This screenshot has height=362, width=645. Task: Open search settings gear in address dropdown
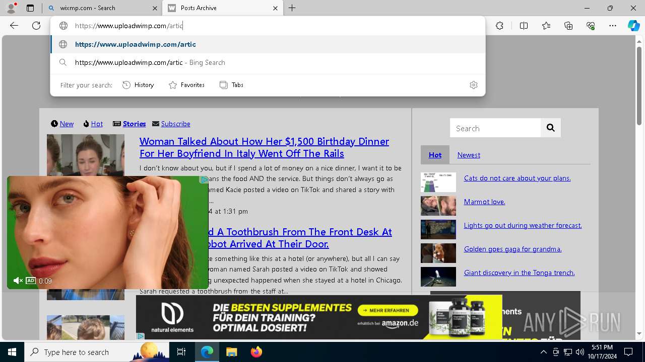coord(474,85)
